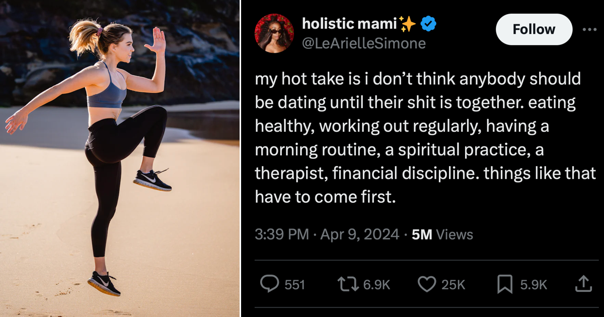Click the reply speech bubble icon
This screenshot has width=604, height=317.
click(269, 284)
